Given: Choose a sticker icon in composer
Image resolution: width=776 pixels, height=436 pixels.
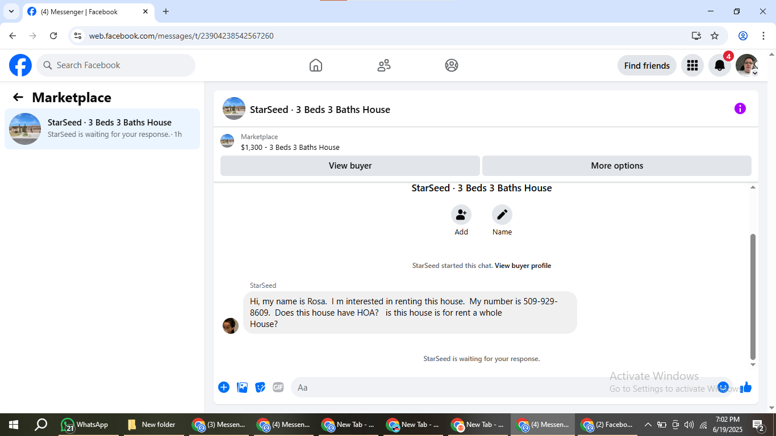Looking at the screenshot, I should pos(260,387).
